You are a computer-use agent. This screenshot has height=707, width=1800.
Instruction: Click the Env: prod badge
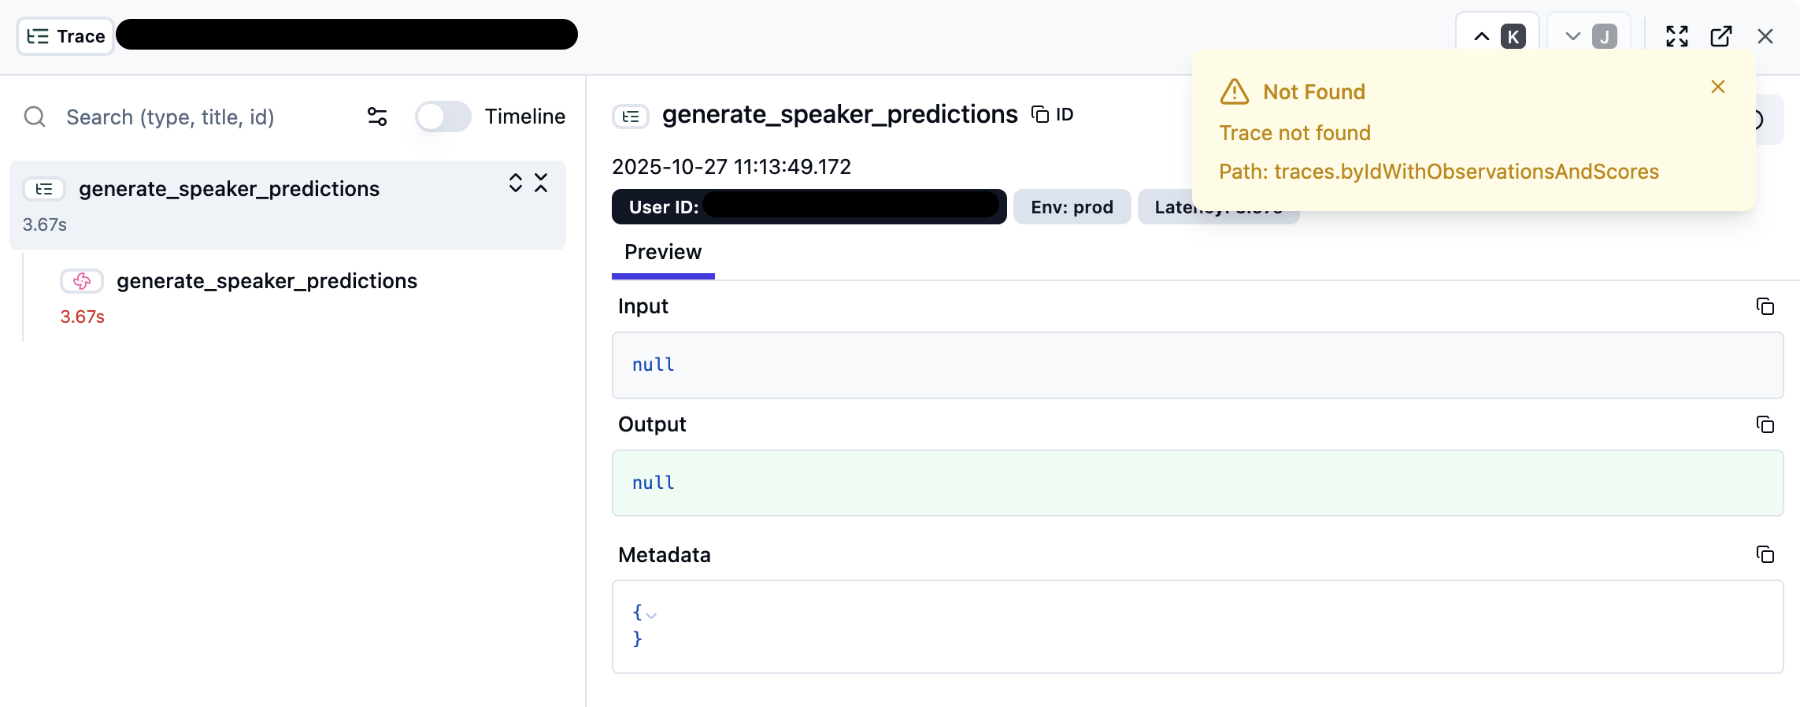1071,207
